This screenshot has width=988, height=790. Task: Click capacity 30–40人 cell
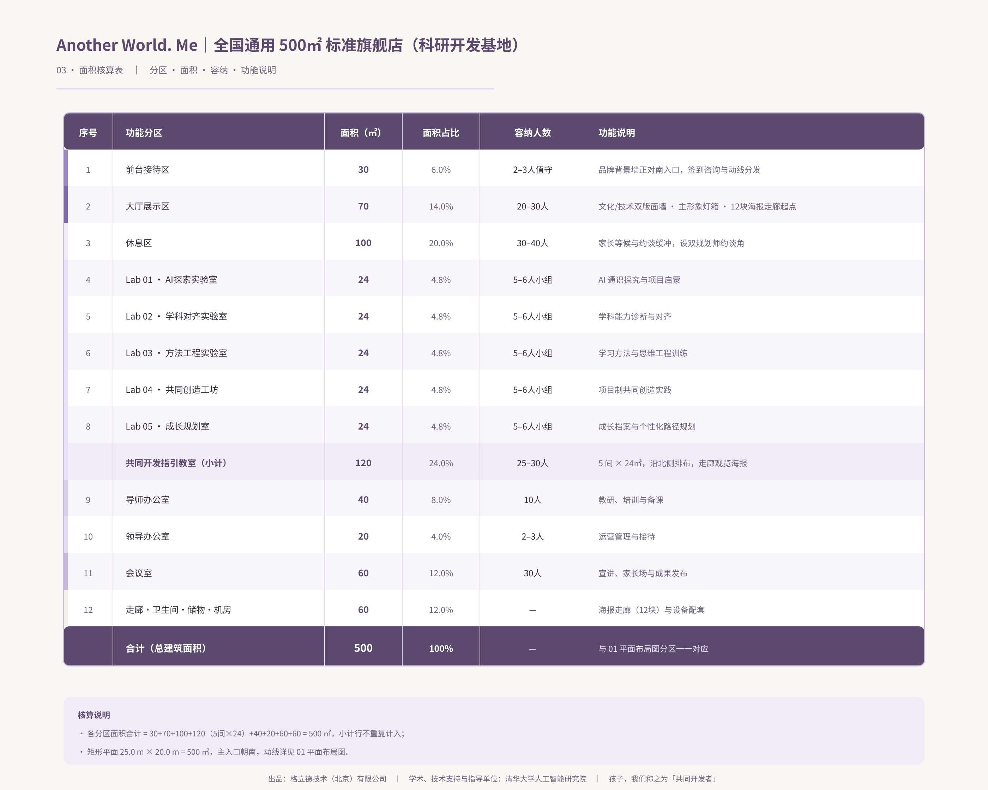pos(532,243)
